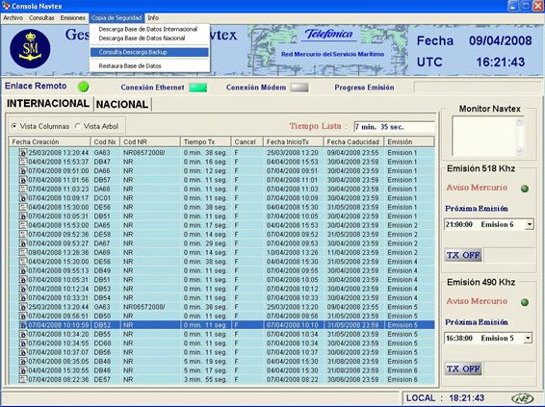Image resolution: width=545 pixels, height=407 pixels.
Task: Click the message icon of row DA65
Action: pos(23,225)
